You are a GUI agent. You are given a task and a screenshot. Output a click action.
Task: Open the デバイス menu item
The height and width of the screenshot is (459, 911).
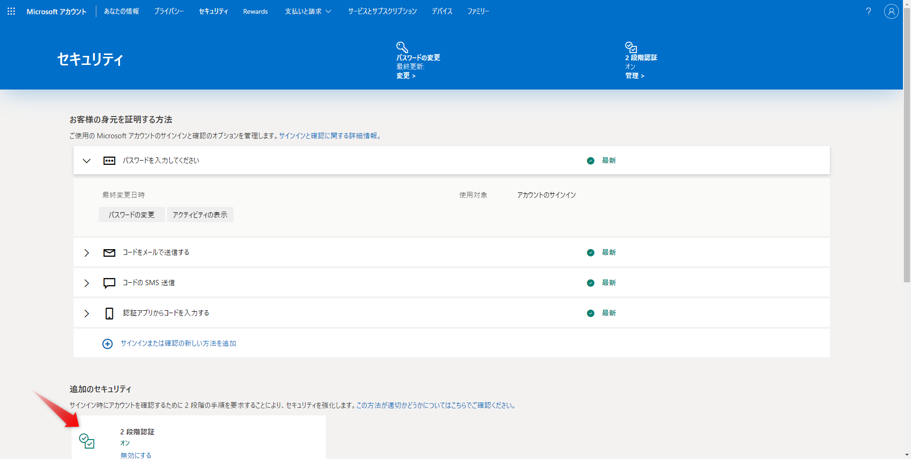point(442,11)
